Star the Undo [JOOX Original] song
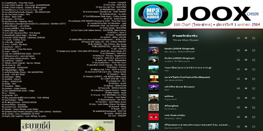The width and height of the screenshot is (263, 131). pyautogui.click(x=246, y=50)
